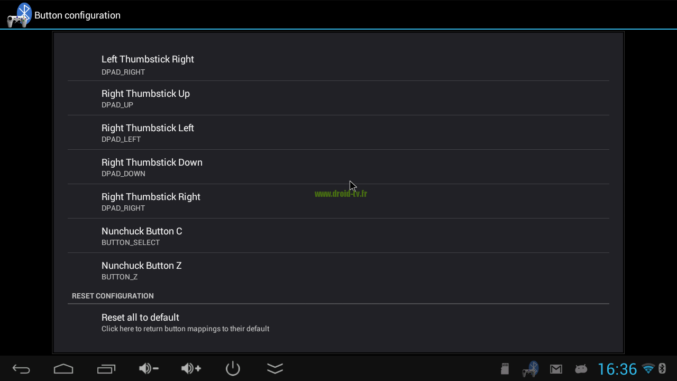Open Nunchuck Button C mapping
This screenshot has width=677, height=381.
338,235
